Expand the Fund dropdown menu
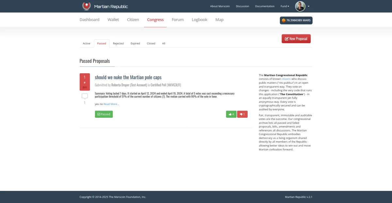392x203 pixels. tap(285, 6)
